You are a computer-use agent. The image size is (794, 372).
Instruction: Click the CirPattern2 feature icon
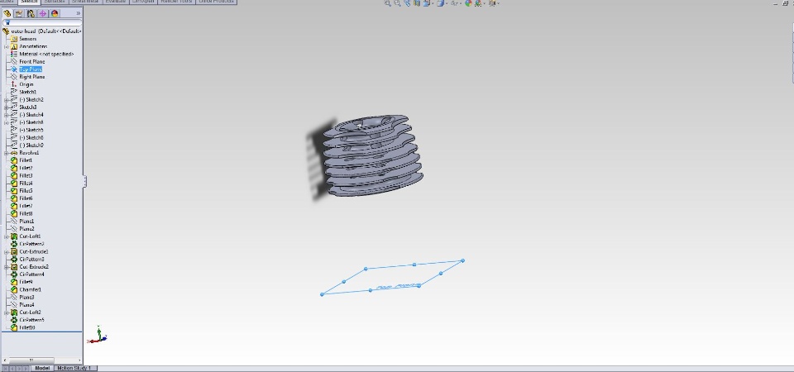pyautogui.click(x=14, y=244)
